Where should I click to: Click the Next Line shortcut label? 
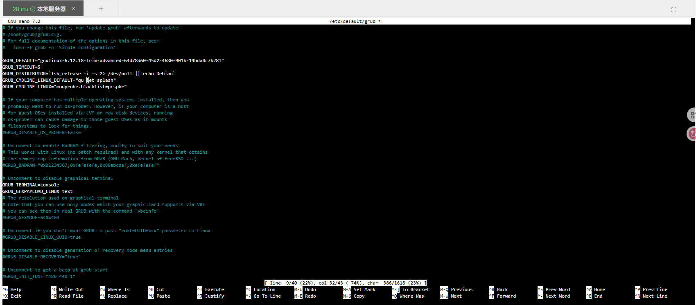[655, 296]
